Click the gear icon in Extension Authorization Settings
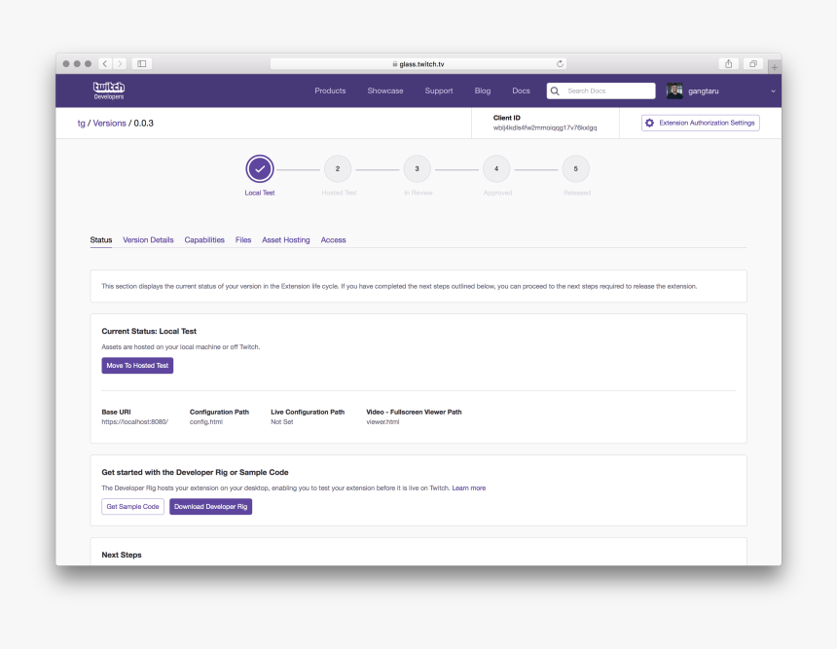The width and height of the screenshot is (837, 649). pos(649,123)
